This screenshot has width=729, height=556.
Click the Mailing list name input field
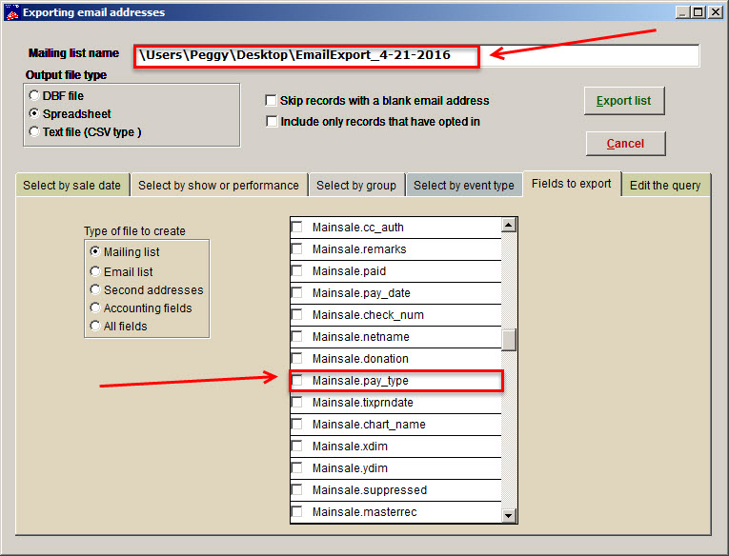[x=416, y=56]
